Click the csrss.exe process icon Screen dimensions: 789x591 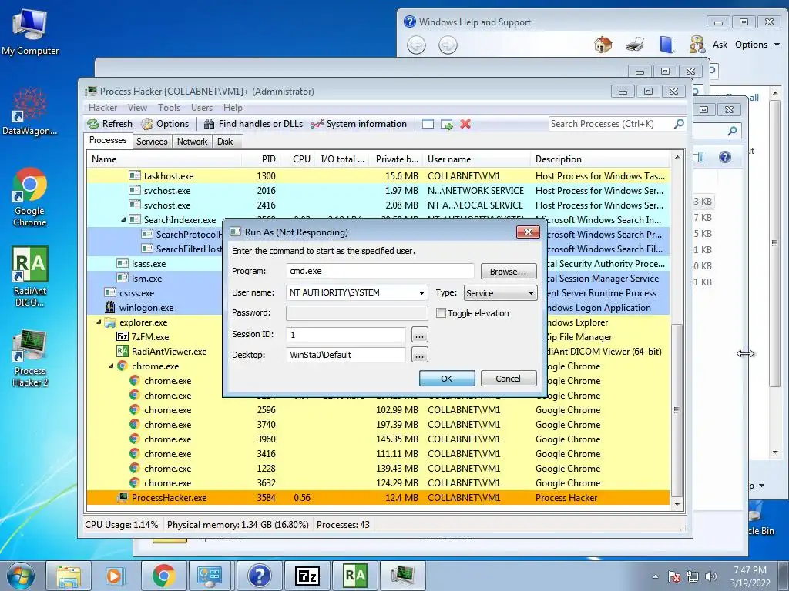110,292
